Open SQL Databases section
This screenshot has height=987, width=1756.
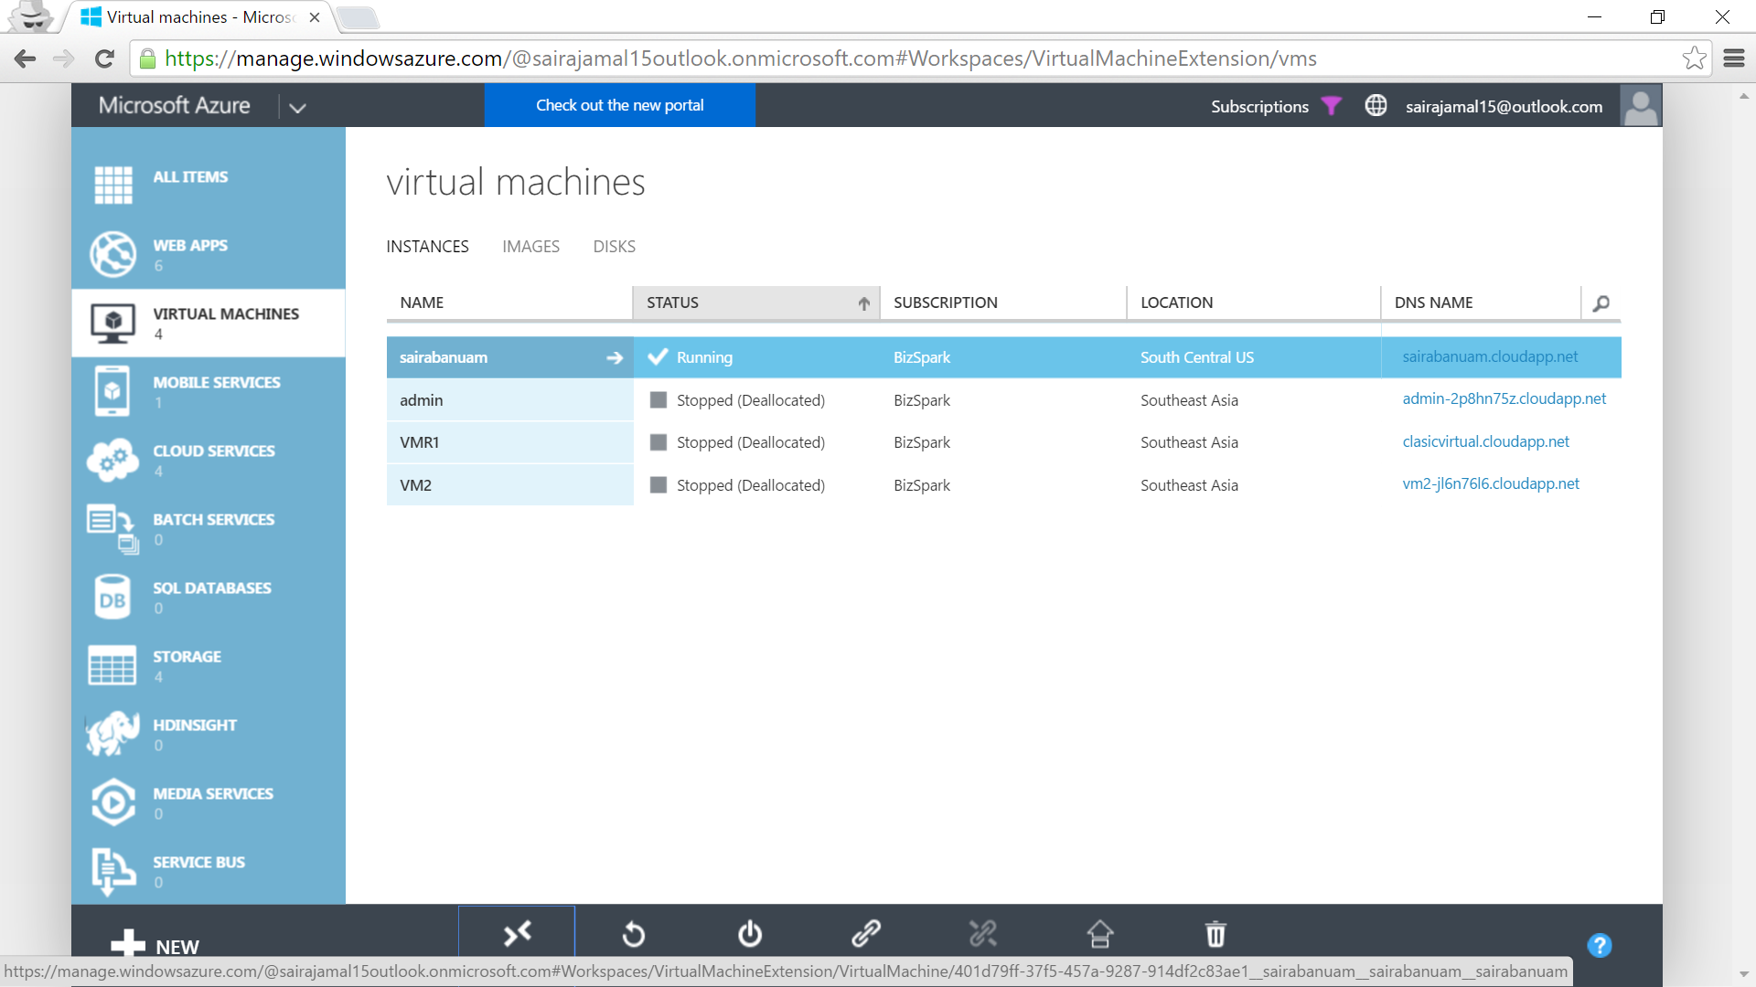(x=209, y=597)
